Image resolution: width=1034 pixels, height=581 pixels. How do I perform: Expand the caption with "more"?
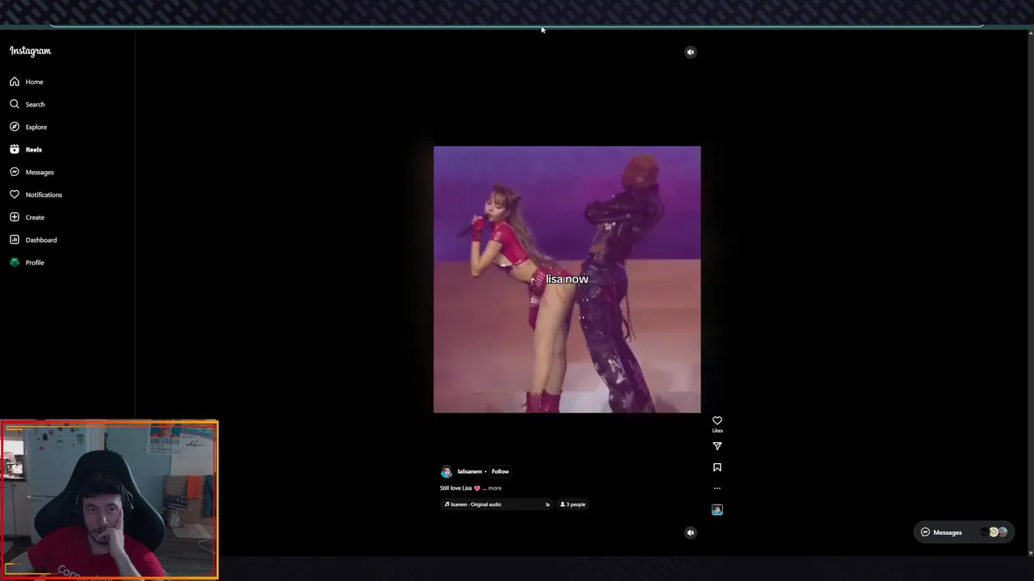[x=494, y=488]
